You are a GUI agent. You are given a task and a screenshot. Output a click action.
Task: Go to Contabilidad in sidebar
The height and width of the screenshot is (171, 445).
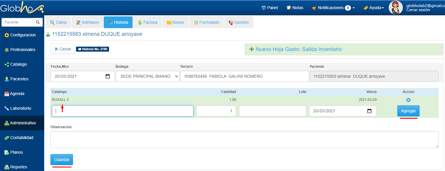22,138
